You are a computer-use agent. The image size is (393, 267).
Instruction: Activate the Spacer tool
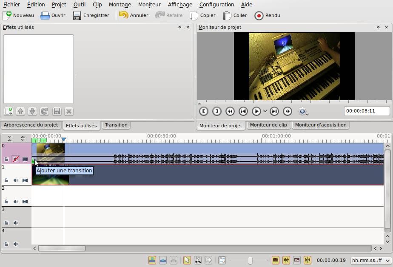[208, 260]
